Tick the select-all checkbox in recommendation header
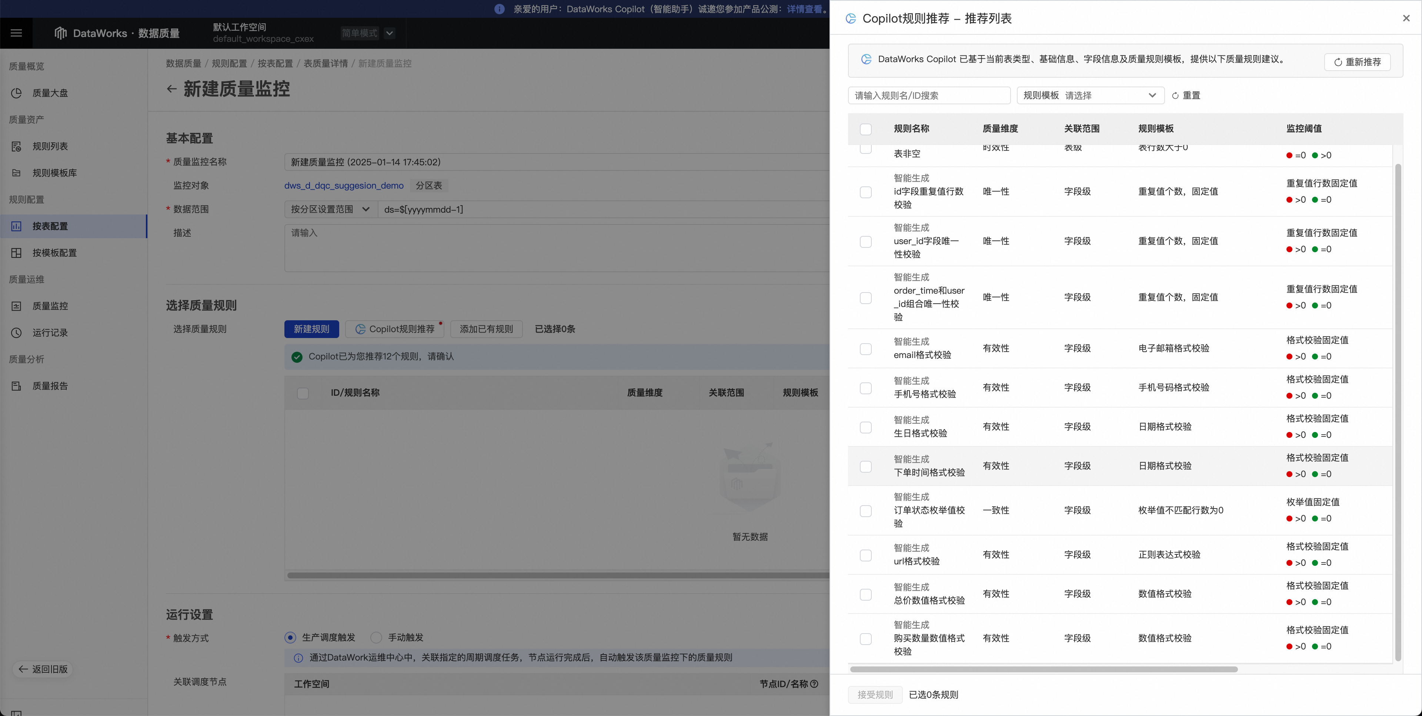This screenshot has width=1422, height=716. pyautogui.click(x=865, y=129)
